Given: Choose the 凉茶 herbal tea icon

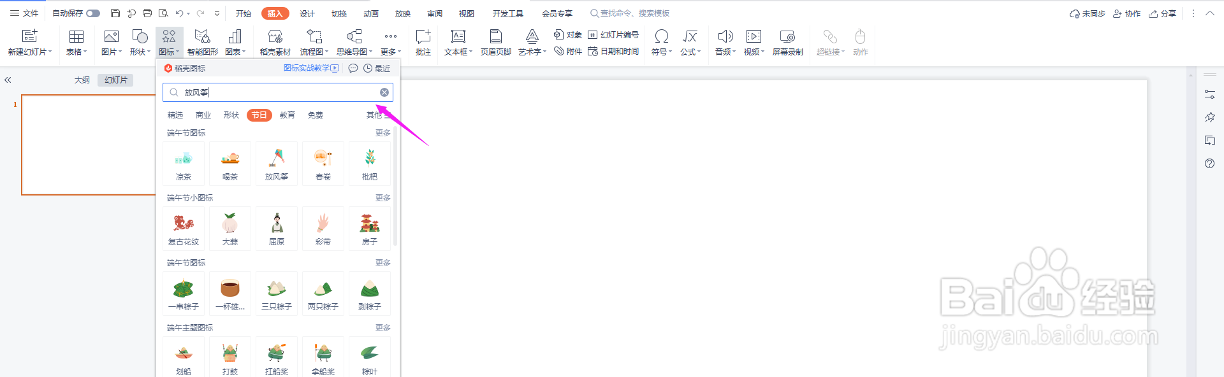Looking at the screenshot, I should (184, 164).
